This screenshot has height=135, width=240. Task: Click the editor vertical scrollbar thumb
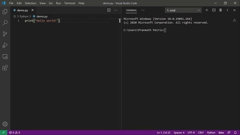[x=120, y=21]
